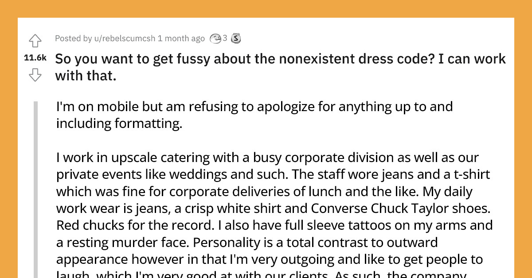Click the rightmost award icon in the row
The height and width of the screenshot is (278, 532).
coord(236,39)
